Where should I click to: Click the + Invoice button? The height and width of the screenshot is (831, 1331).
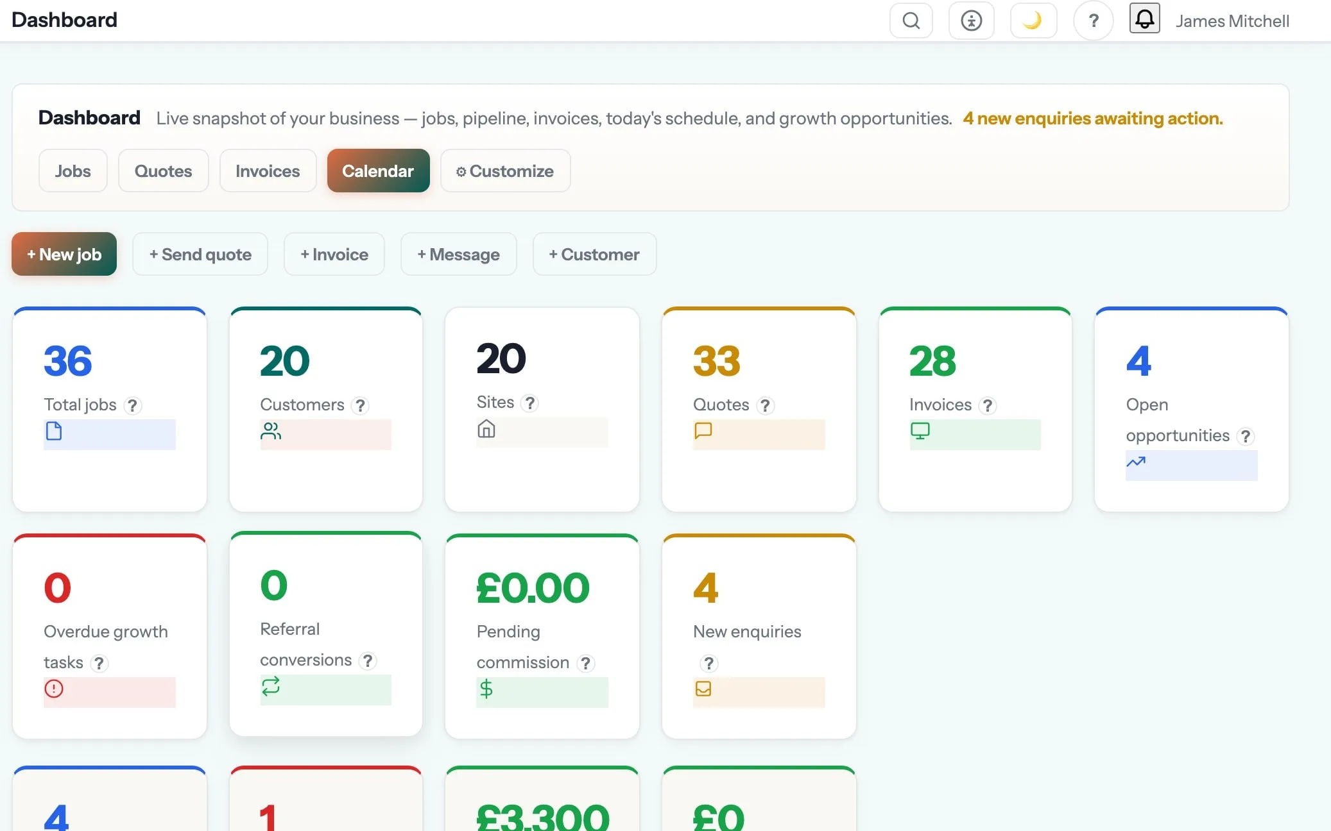(334, 254)
